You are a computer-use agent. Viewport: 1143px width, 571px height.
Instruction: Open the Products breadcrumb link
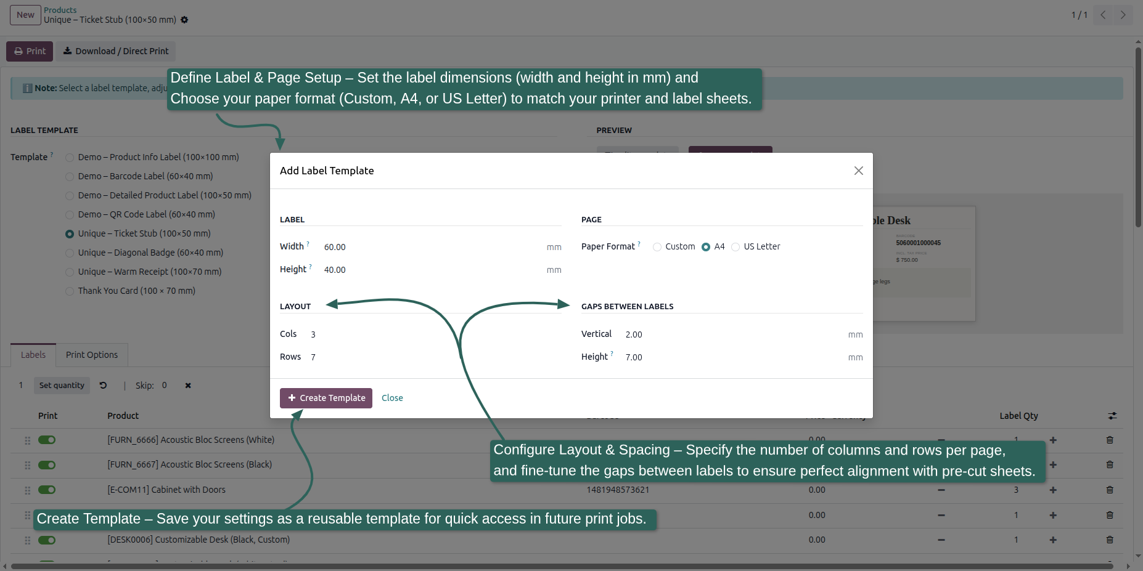click(60, 10)
